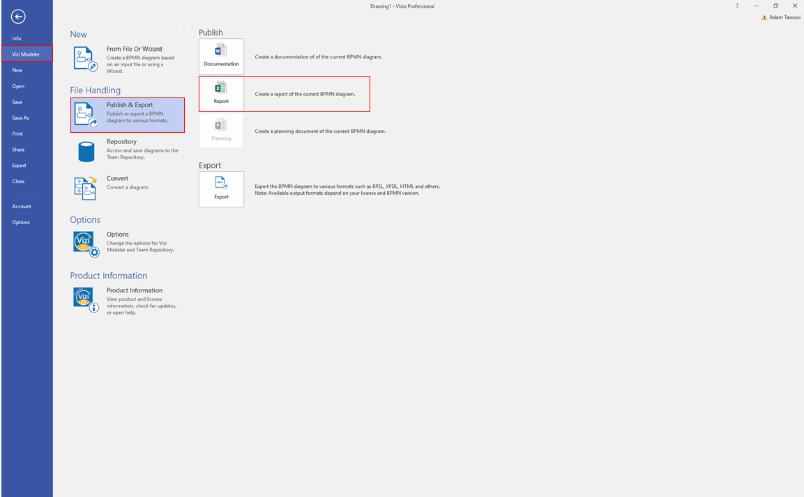Choose Save As in the sidebar

click(20, 118)
